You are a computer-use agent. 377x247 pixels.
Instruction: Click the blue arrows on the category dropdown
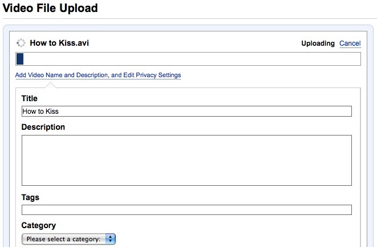click(111, 239)
